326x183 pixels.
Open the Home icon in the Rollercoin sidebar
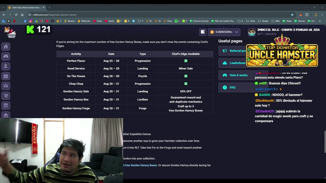click(6, 47)
